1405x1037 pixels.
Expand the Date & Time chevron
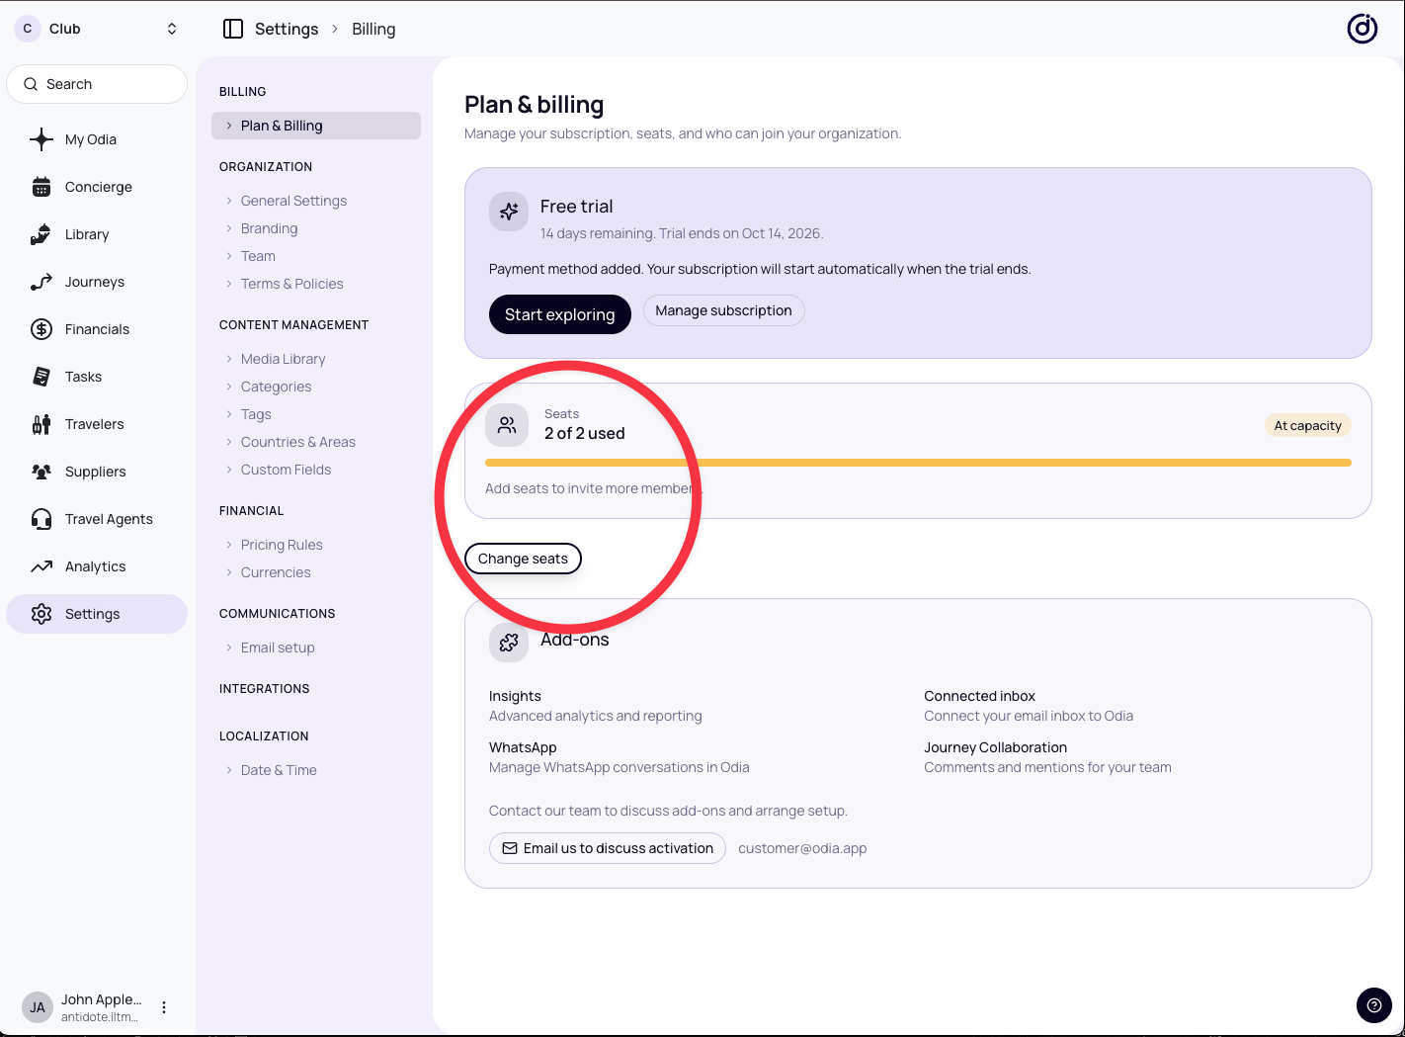click(x=229, y=770)
